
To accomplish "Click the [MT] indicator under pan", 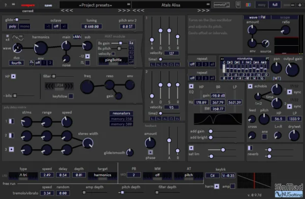I will (x=277, y=78).
